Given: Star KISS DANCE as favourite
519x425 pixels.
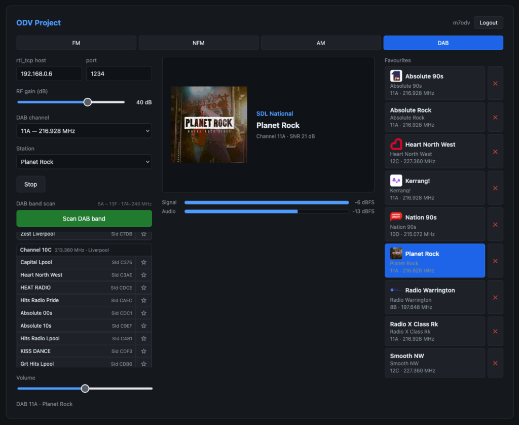Looking at the screenshot, I should point(143,351).
